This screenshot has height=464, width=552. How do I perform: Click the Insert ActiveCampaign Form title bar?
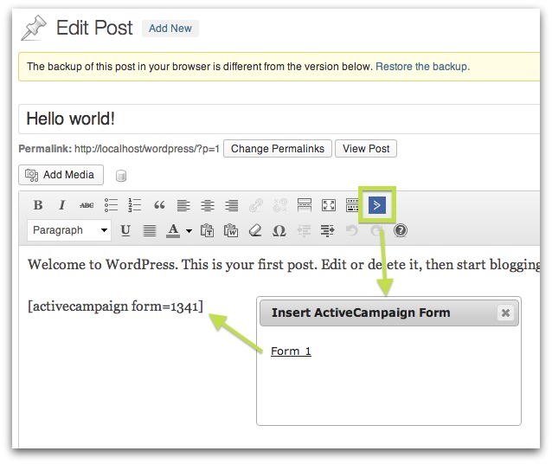click(389, 313)
